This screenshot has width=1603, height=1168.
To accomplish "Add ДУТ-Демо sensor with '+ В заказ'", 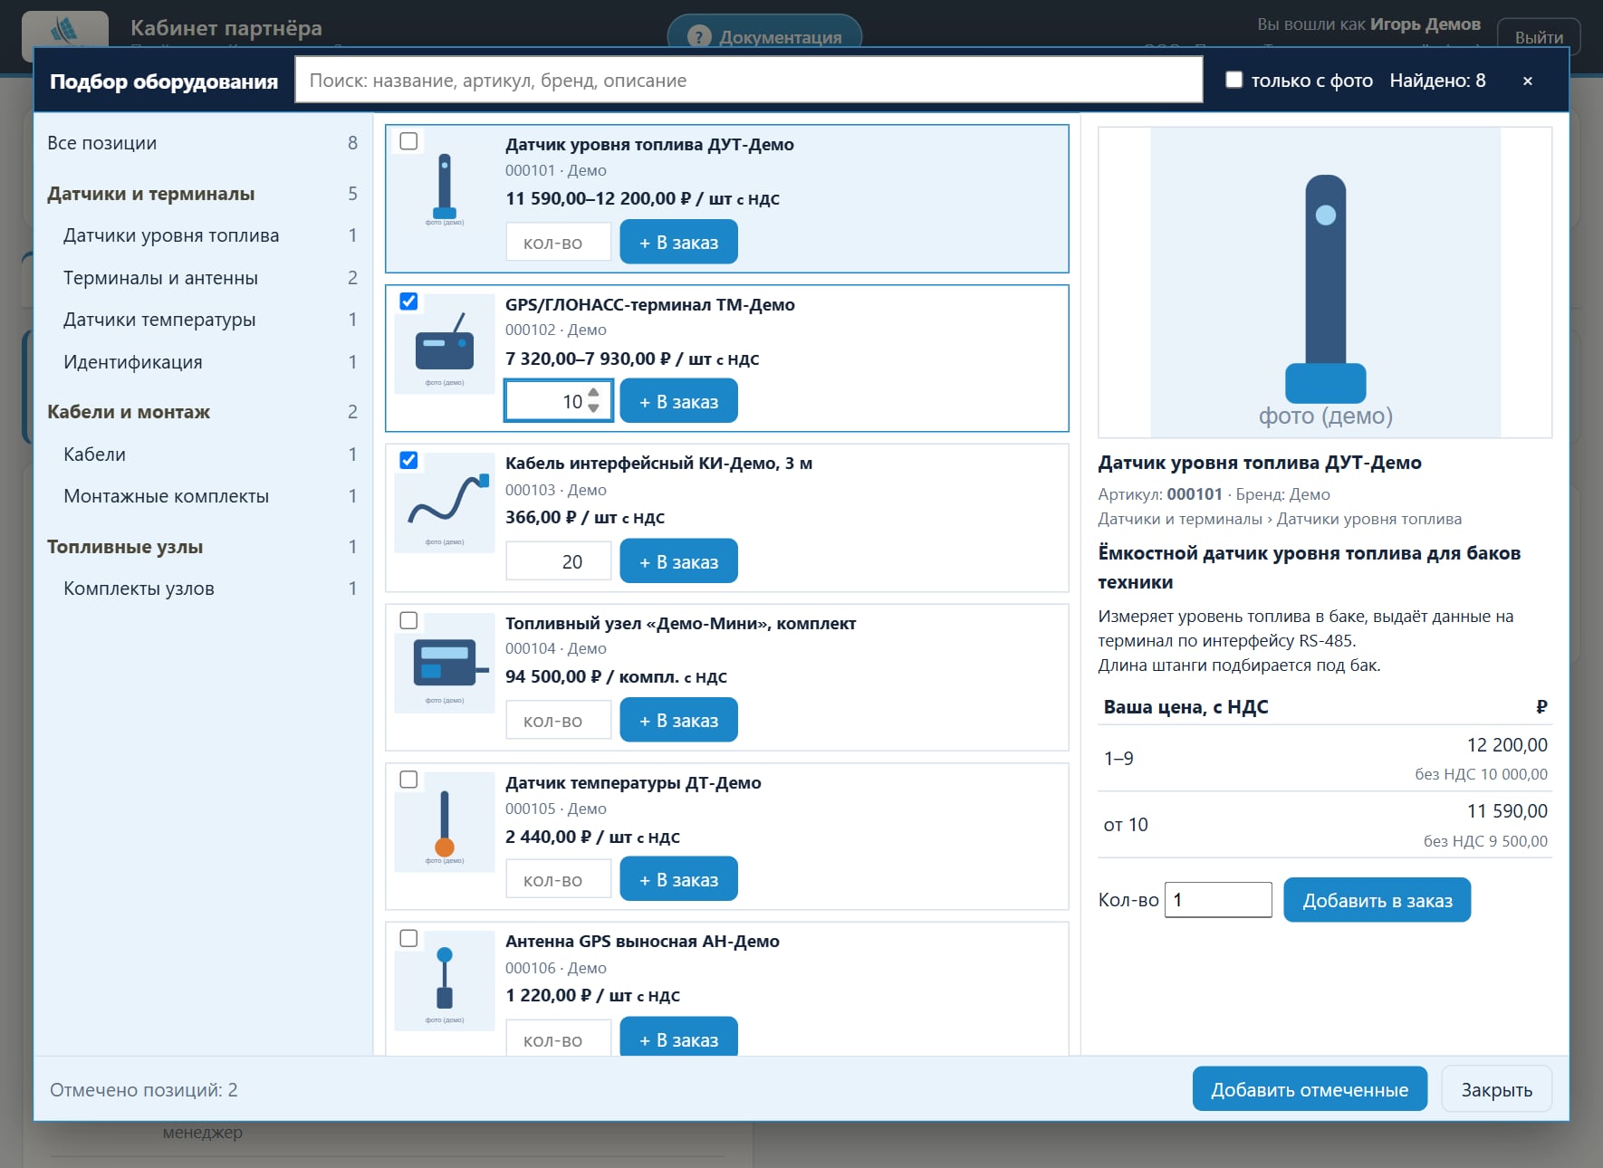I will 678,243.
